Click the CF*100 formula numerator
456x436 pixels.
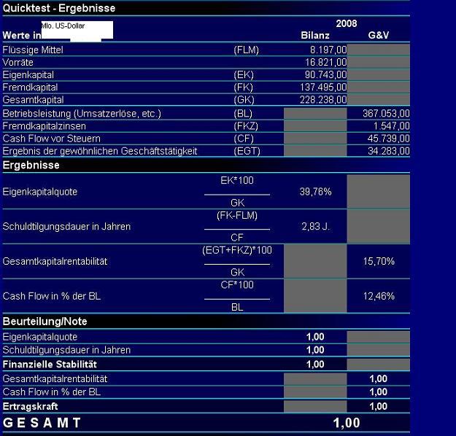[237, 284]
